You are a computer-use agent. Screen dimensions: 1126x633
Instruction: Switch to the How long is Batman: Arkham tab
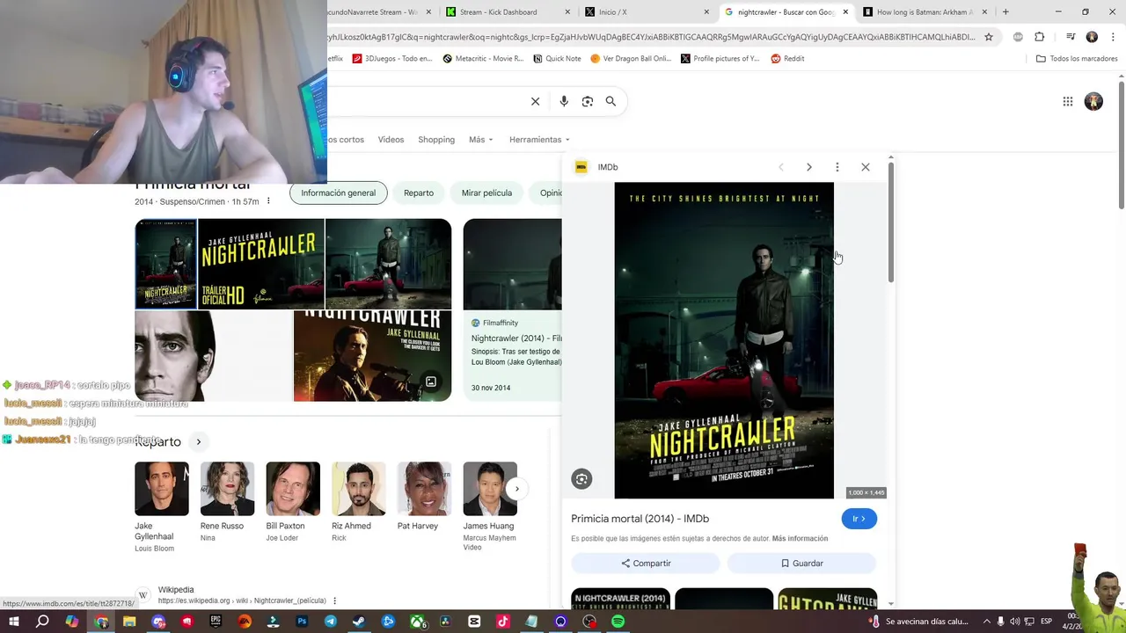[x=925, y=12]
